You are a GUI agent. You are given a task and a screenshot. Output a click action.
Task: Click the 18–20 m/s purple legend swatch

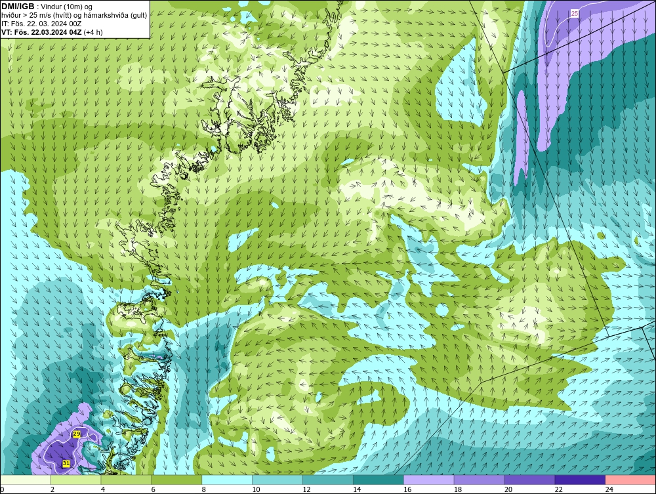coord(479,480)
